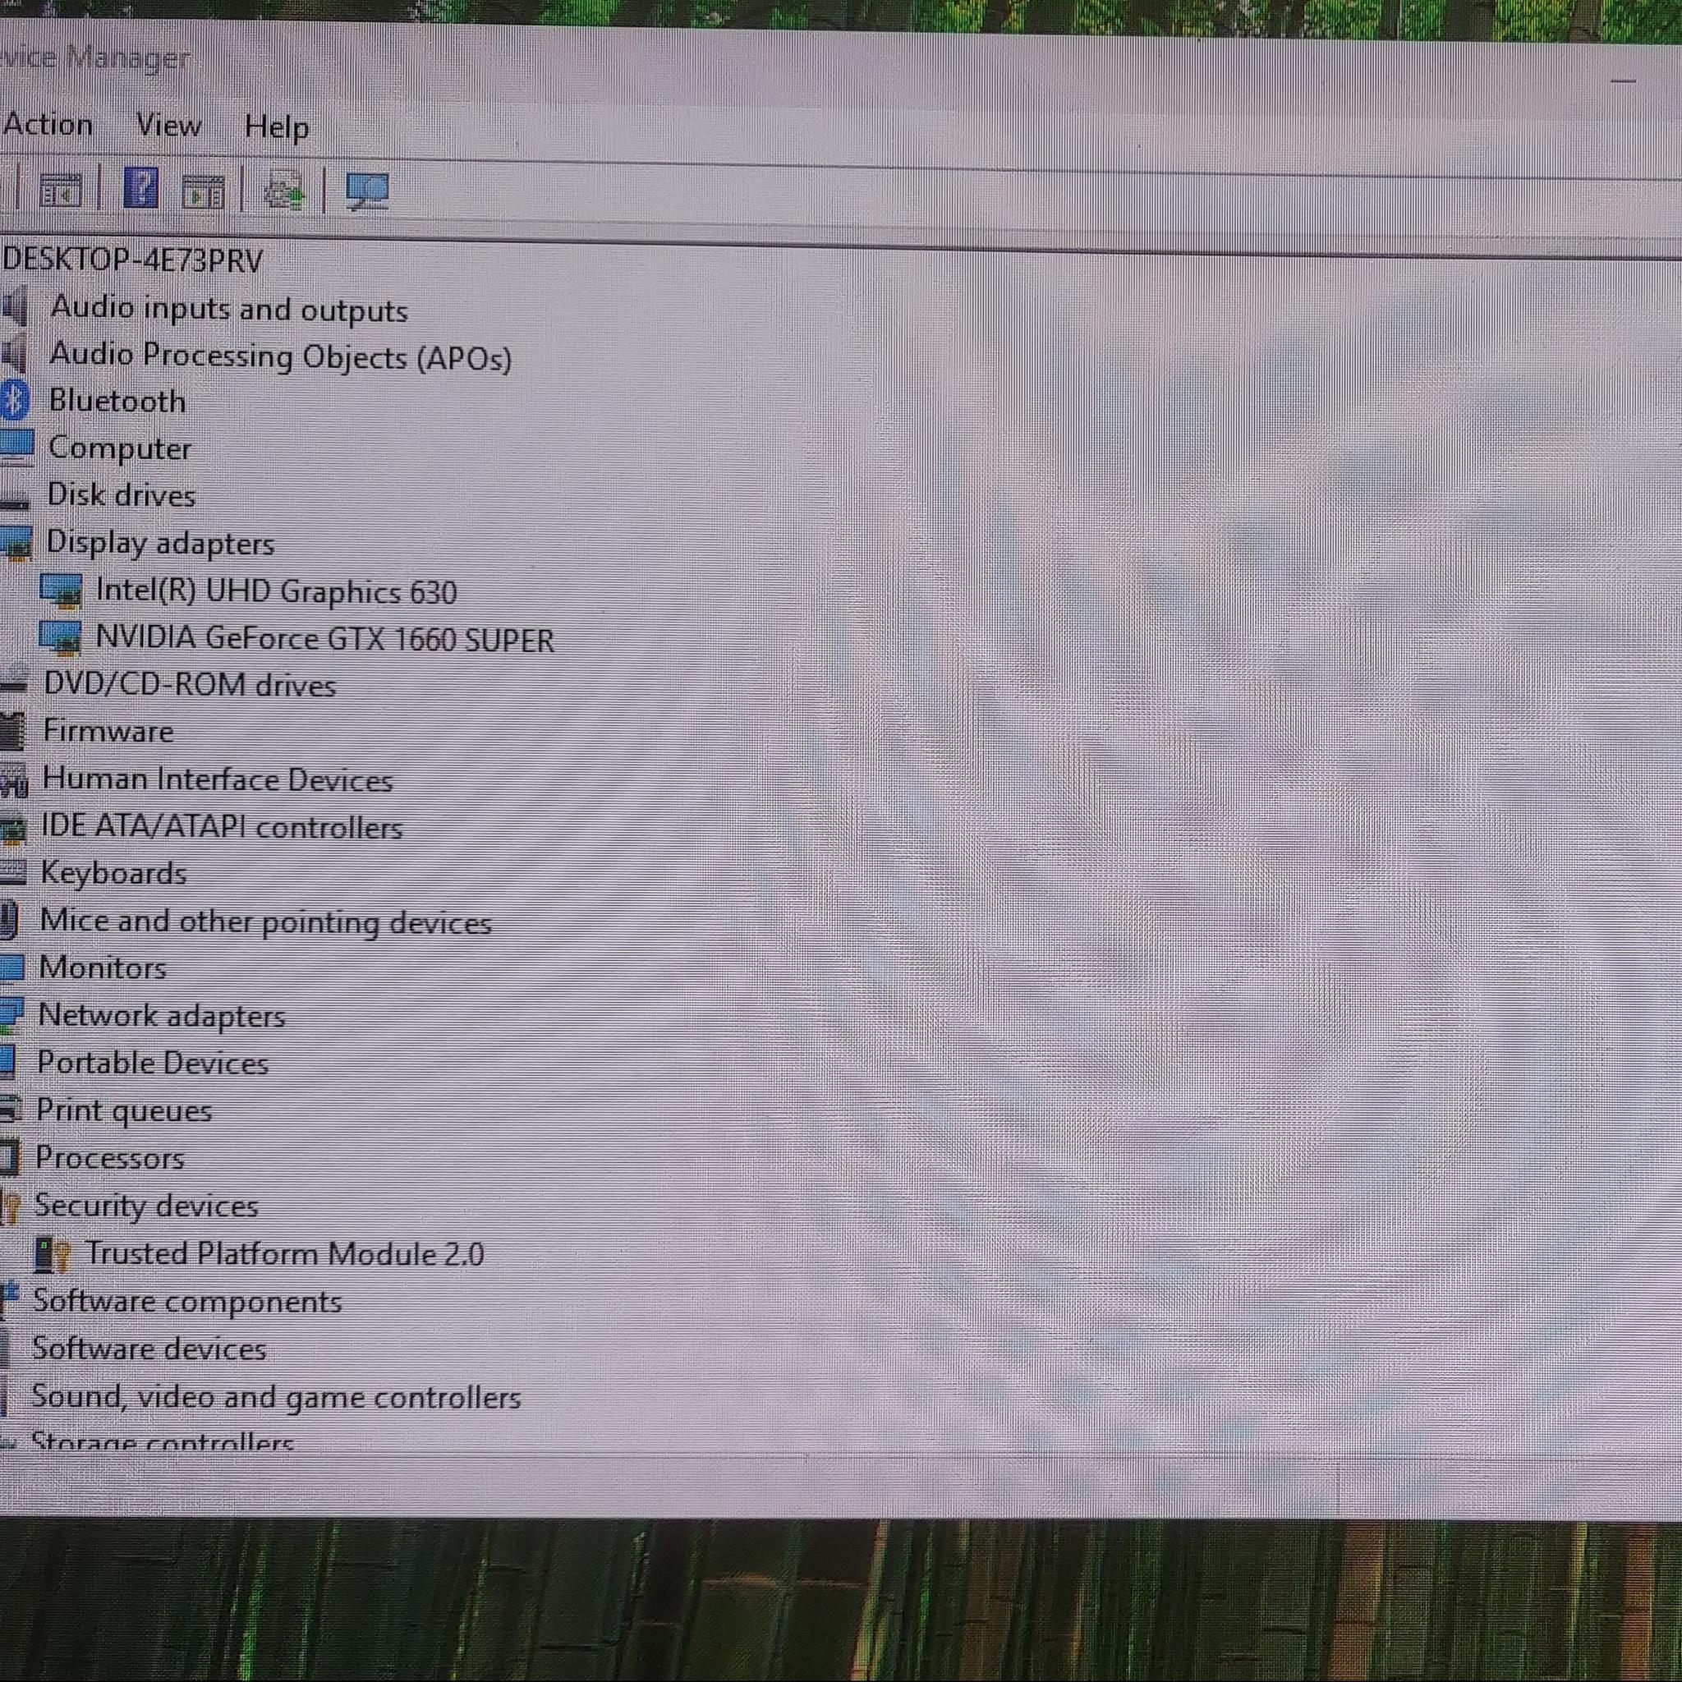Image resolution: width=1682 pixels, height=1682 pixels.
Task: Select Audio Processing Objects (APOs) category
Action: pyautogui.click(x=280, y=356)
